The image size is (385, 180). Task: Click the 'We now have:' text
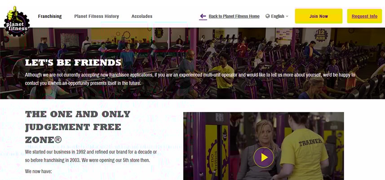point(38,171)
